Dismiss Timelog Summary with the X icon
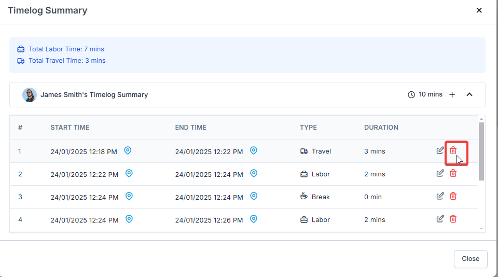Viewport: 498px width, 277px height. 479,10
